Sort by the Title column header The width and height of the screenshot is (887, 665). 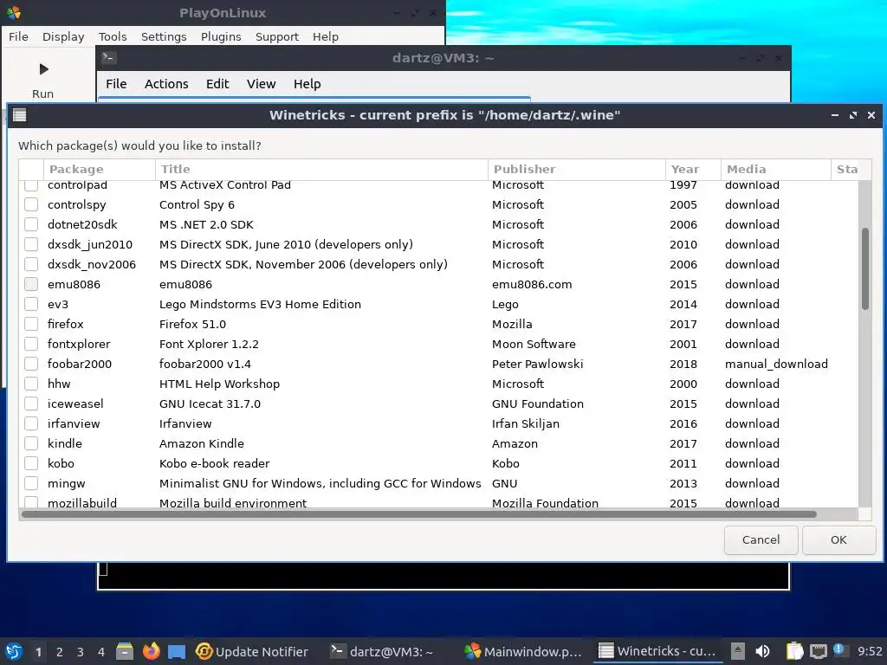pyautogui.click(x=321, y=169)
